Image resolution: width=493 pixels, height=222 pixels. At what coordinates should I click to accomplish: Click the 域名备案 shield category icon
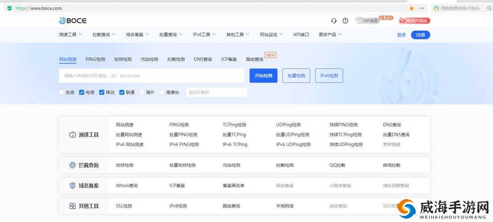pos(73,185)
